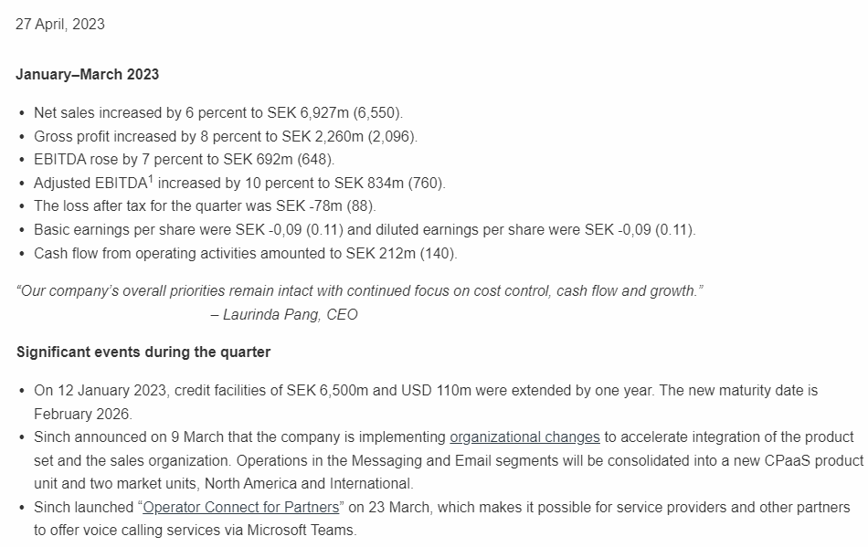Follow the "Operator Connect for Partners" link
This screenshot has height=547, width=868.
click(241, 507)
